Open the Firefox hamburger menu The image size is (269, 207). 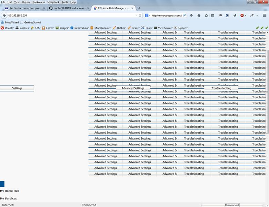pos(264,15)
